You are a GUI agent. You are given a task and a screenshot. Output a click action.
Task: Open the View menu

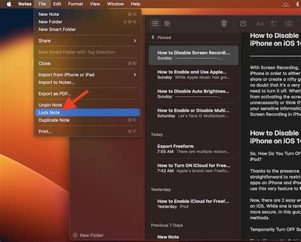[95, 4]
